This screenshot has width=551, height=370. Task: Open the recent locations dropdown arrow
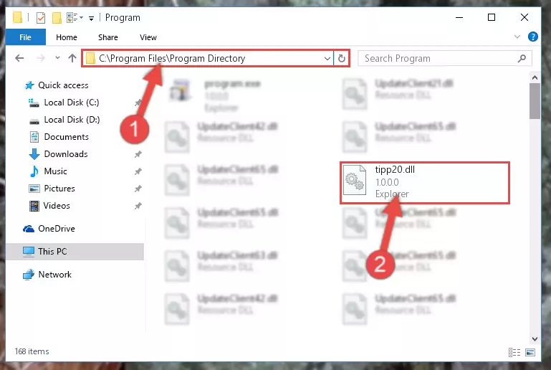pyautogui.click(x=57, y=58)
